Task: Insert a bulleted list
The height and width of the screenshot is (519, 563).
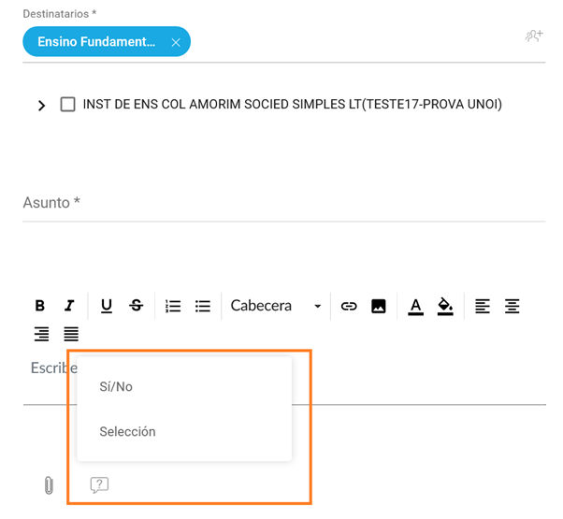Action: (x=203, y=306)
